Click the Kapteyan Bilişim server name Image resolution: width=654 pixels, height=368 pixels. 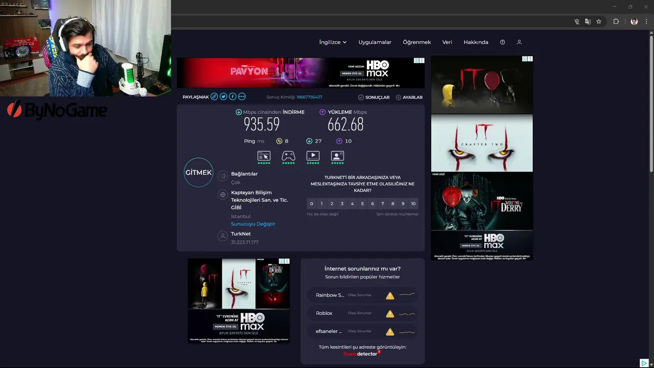point(259,200)
